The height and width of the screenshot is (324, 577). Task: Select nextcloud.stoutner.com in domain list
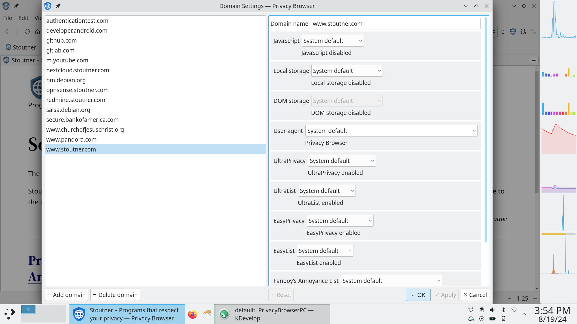click(155, 70)
